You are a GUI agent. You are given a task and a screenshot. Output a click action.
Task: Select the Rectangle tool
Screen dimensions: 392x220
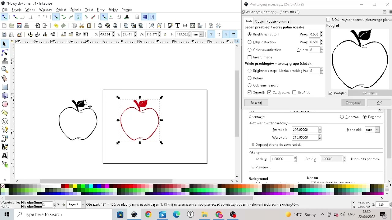[x=5, y=87]
